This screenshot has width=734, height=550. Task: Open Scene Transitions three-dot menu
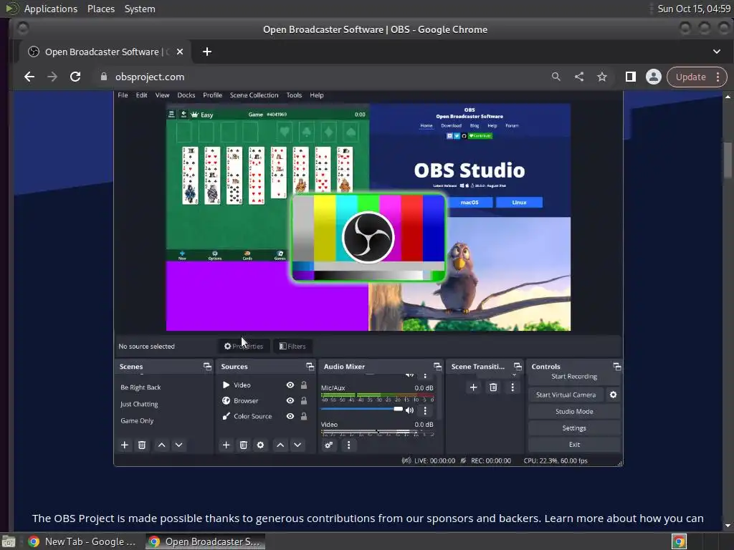[x=513, y=387]
